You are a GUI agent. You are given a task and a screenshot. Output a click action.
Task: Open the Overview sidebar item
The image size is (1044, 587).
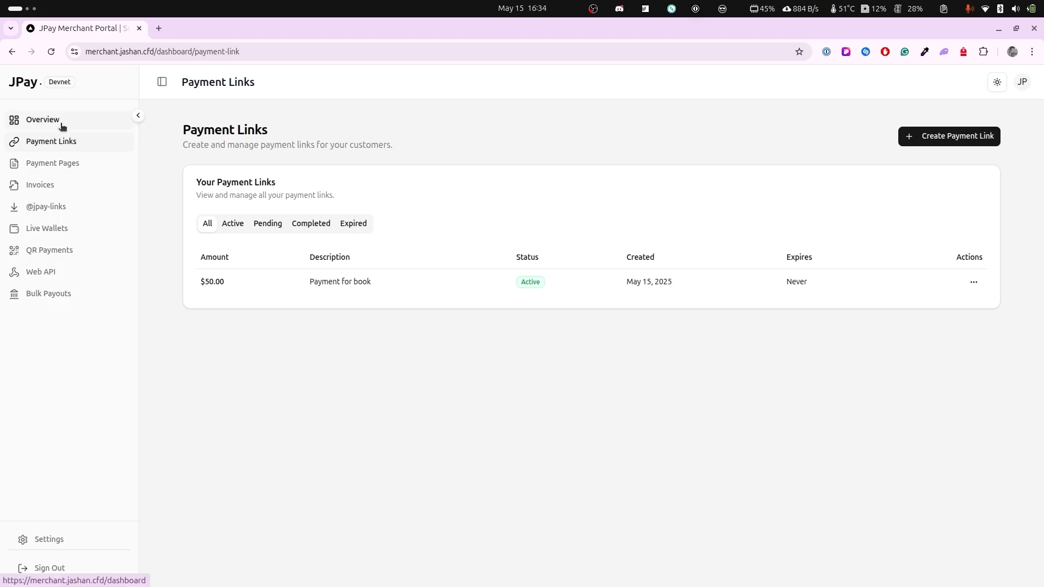[42, 120]
